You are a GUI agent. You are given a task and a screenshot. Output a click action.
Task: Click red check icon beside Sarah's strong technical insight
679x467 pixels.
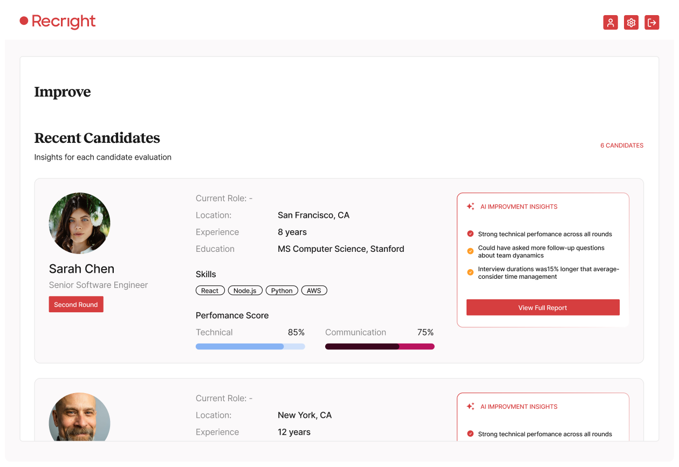pos(470,234)
